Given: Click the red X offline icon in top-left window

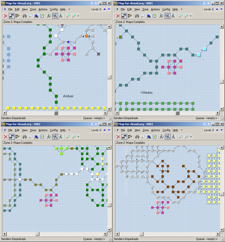Looking at the screenshot, I should [6, 16].
